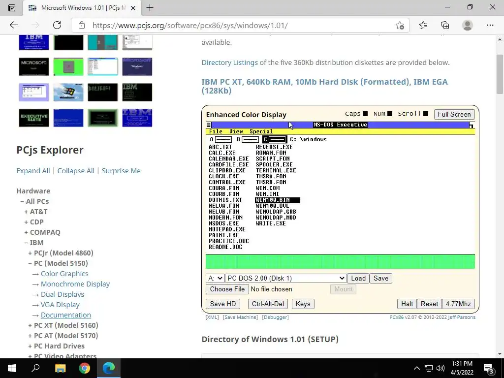This screenshot has height=378, width=504.
Task: Open a new browser tab
Action: click(x=150, y=8)
